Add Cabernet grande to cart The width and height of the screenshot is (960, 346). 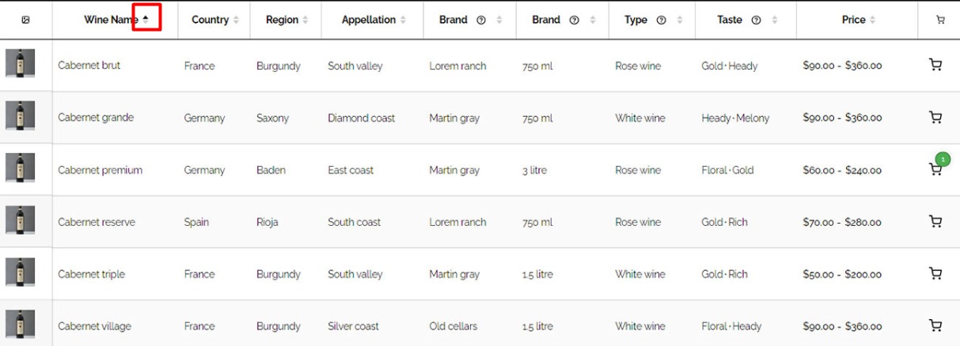click(x=935, y=118)
